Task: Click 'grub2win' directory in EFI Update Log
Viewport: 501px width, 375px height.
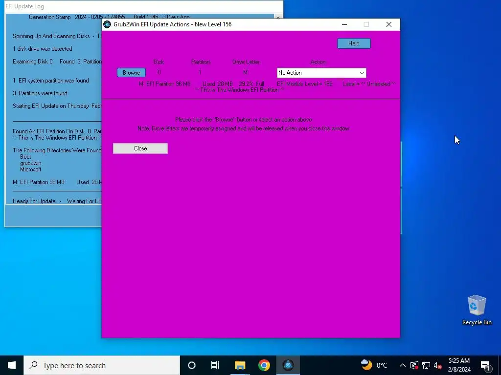Action: tap(31, 163)
